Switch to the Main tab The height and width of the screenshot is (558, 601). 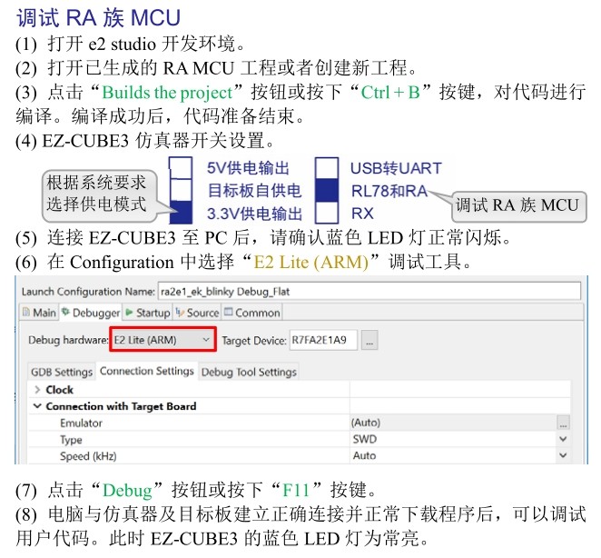[x=39, y=313]
